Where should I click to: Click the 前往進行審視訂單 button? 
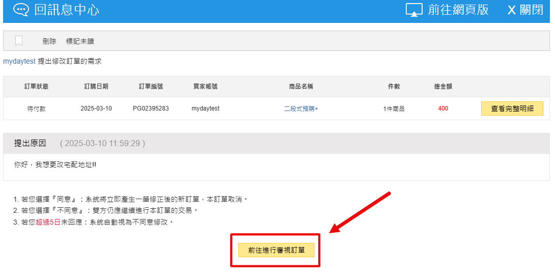[276, 250]
